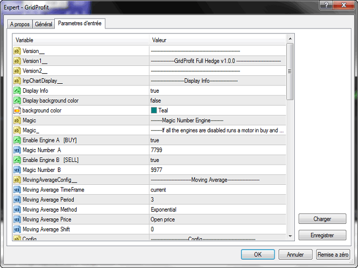Toggle the Display Info value true

coord(154,90)
